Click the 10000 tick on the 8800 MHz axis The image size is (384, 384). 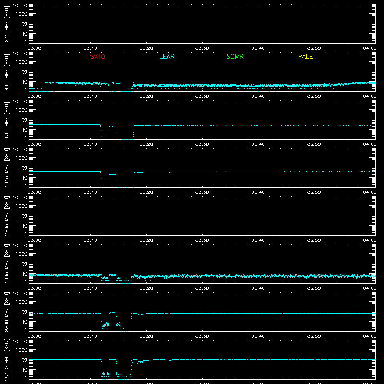(x=20, y=294)
